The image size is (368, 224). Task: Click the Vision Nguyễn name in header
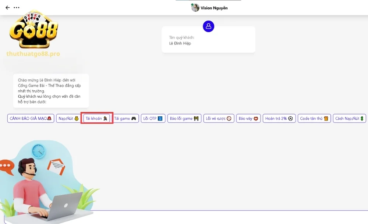[x=214, y=8]
